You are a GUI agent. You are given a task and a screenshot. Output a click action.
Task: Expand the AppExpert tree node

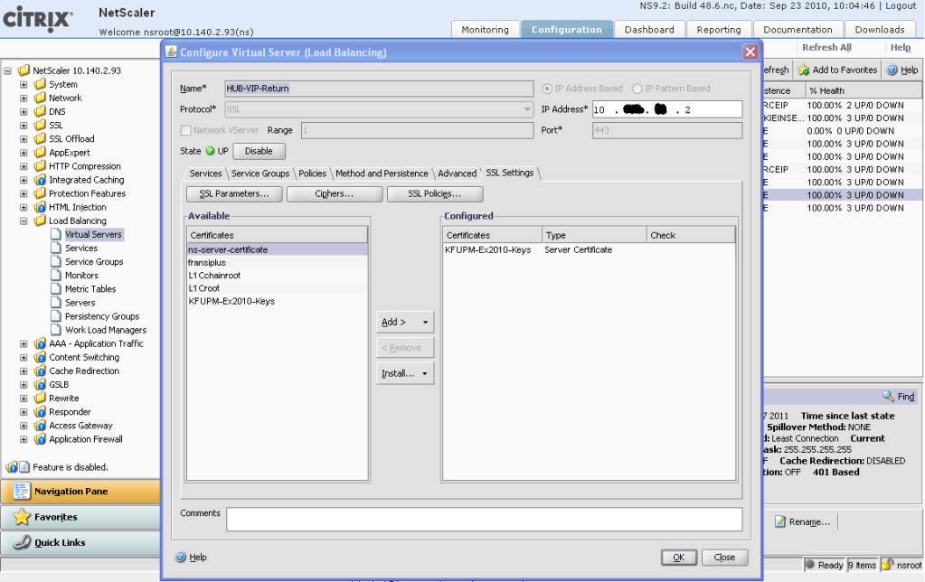24,153
